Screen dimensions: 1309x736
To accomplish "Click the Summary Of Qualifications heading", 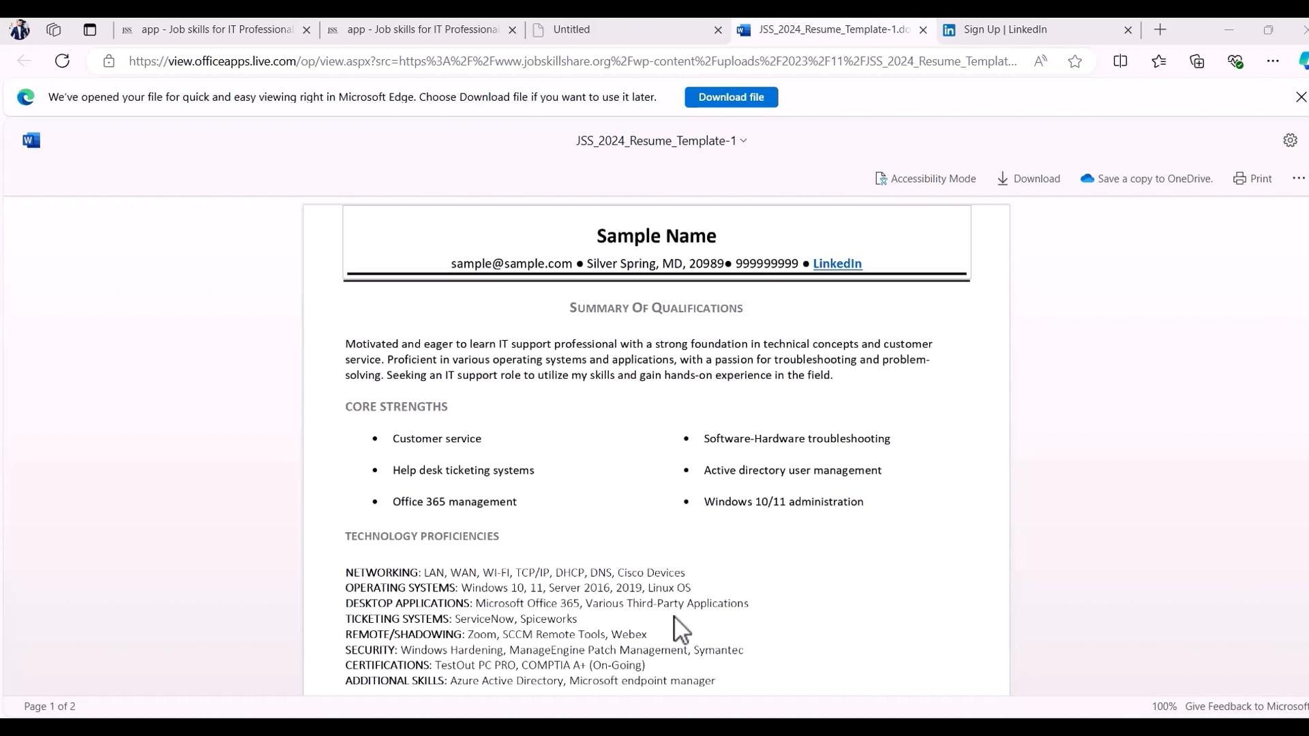I will click(x=657, y=308).
